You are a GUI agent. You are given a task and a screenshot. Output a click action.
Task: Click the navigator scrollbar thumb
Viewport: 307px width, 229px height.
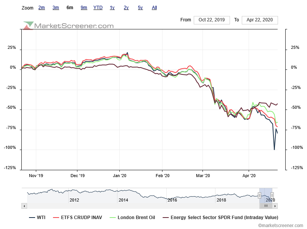266,206
